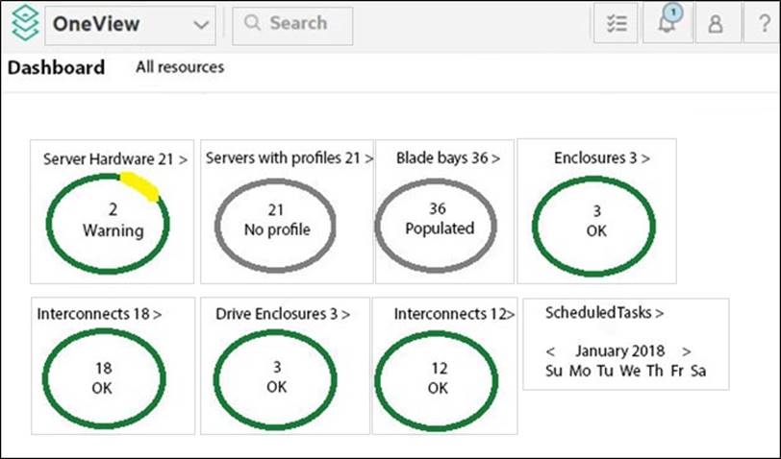781x459 pixels.
Task: Open the Enclosures 3 link
Action: (601, 158)
